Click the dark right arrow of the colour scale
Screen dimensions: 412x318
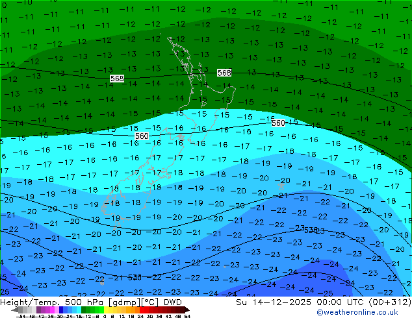click(187, 310)
